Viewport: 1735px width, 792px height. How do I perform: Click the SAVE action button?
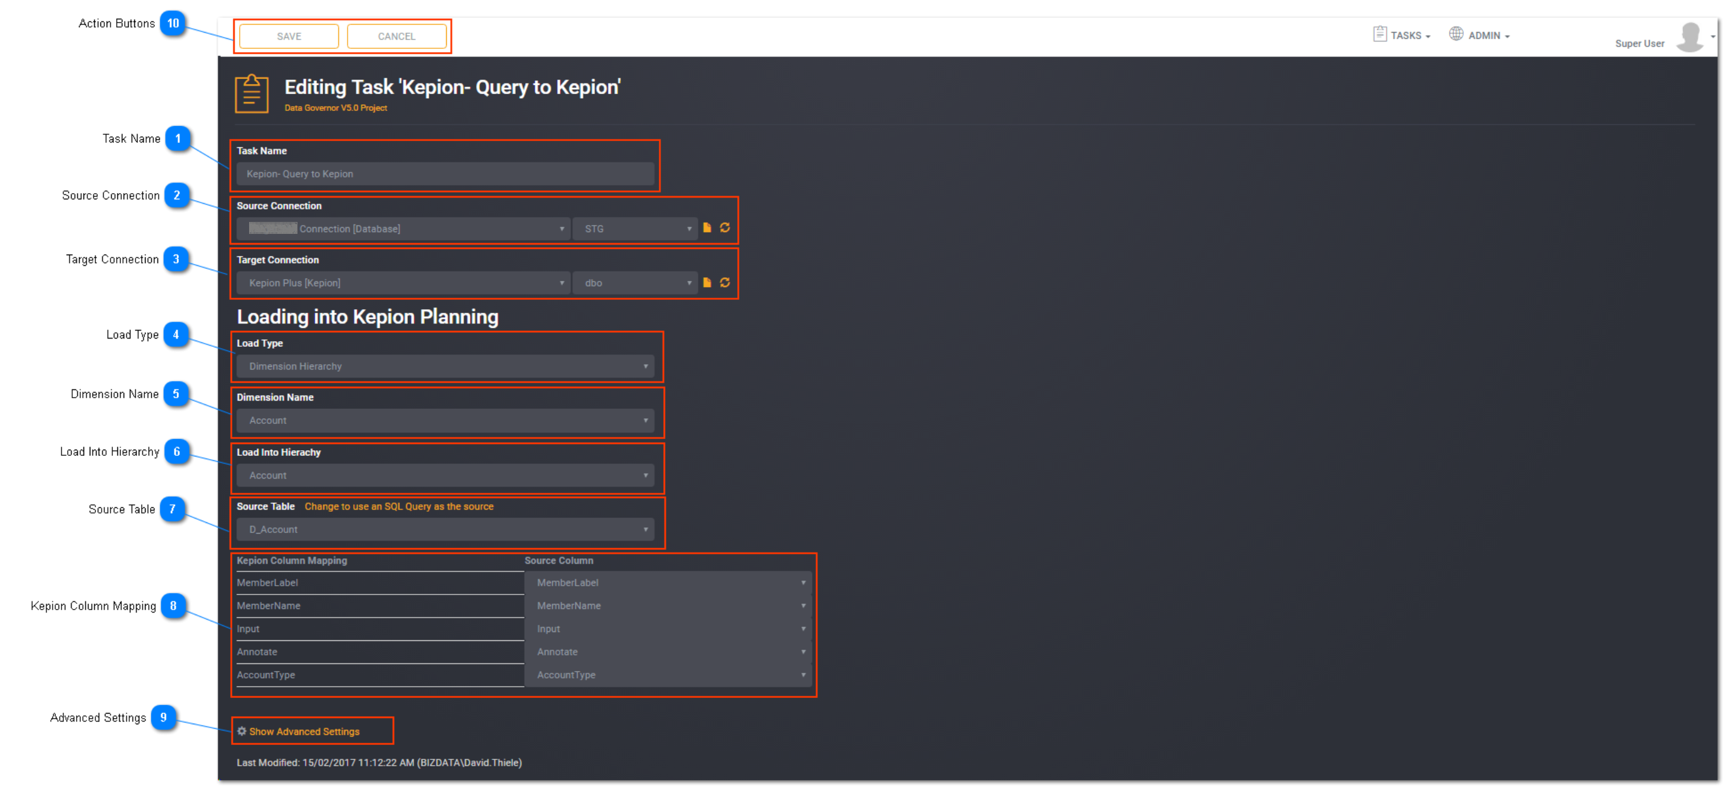[289, 35]
